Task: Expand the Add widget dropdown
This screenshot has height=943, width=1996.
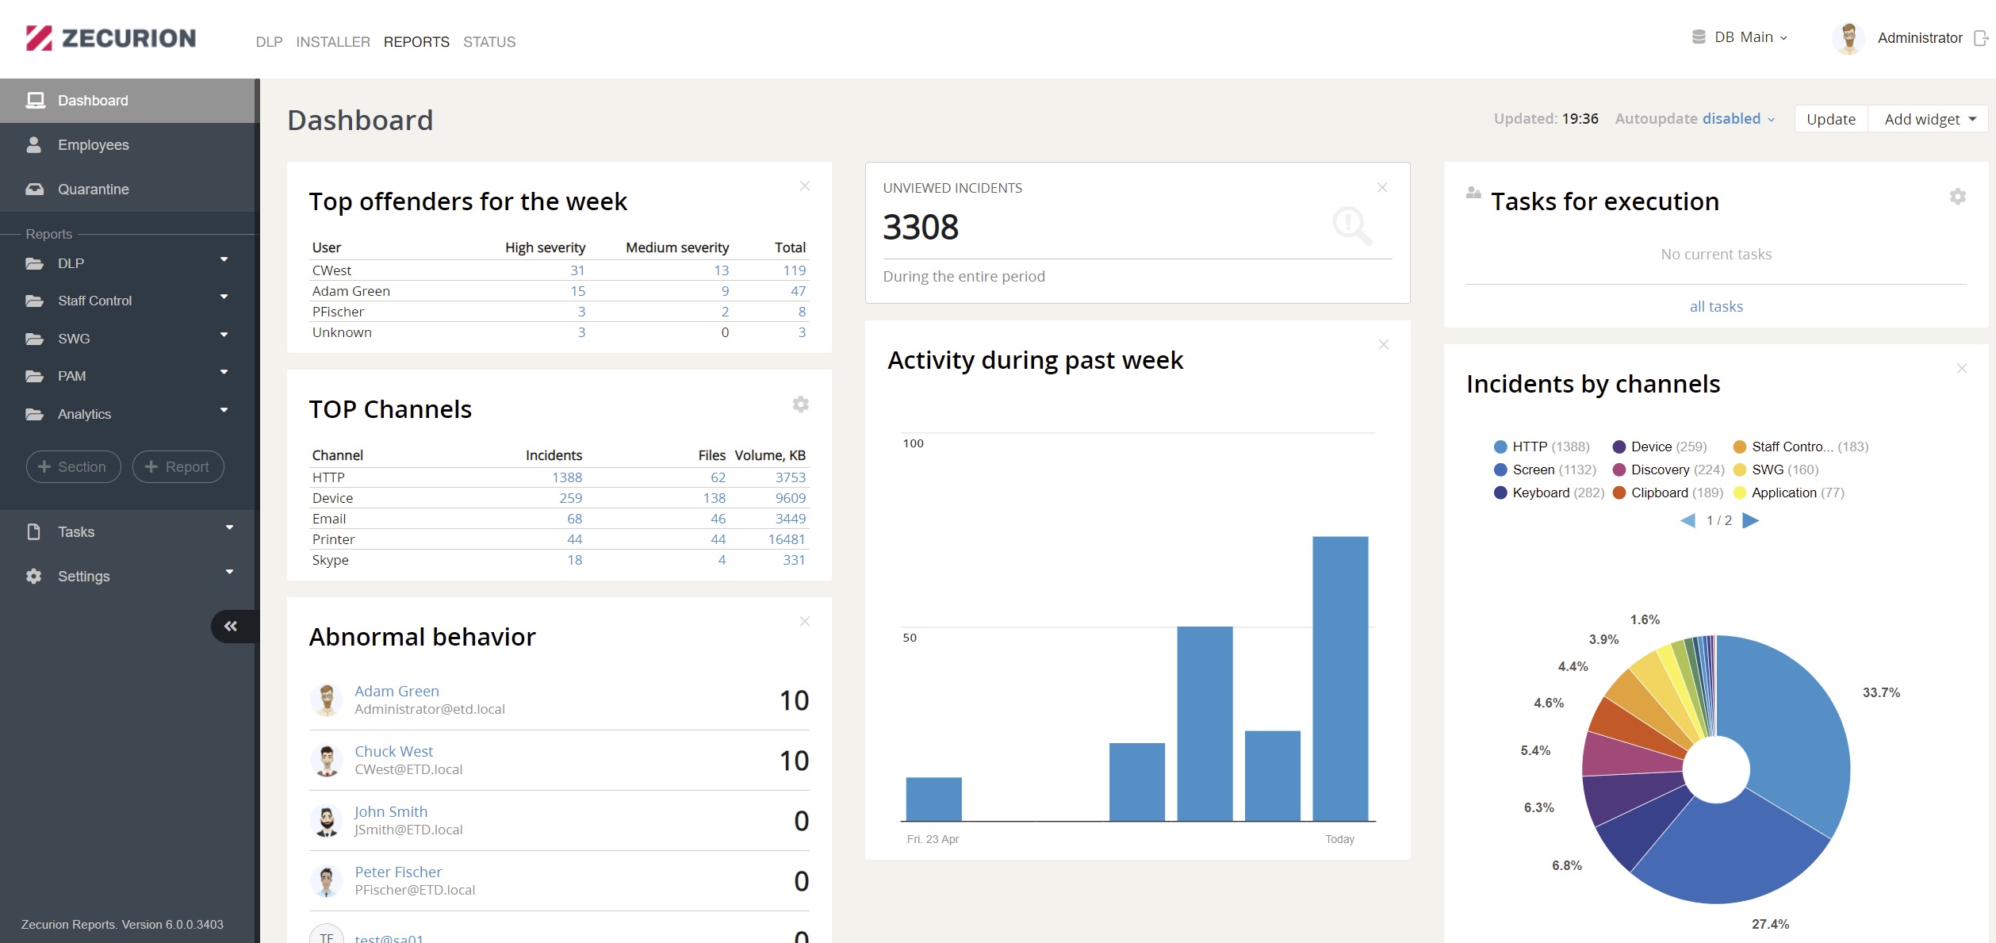Action: [x=1929, y=119]
